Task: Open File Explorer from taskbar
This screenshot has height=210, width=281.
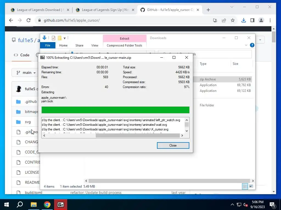Action: (33, 205)
